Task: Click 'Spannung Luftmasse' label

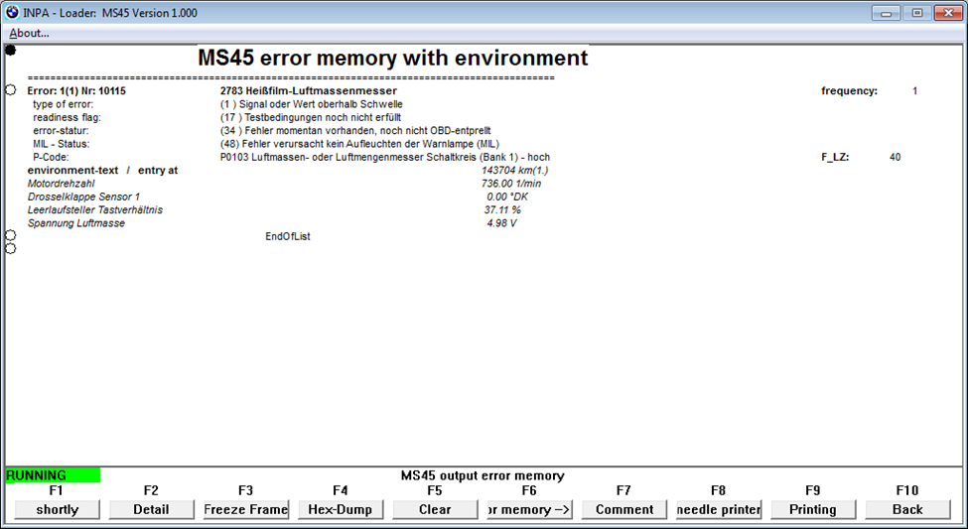Action: tap(75, 223)
